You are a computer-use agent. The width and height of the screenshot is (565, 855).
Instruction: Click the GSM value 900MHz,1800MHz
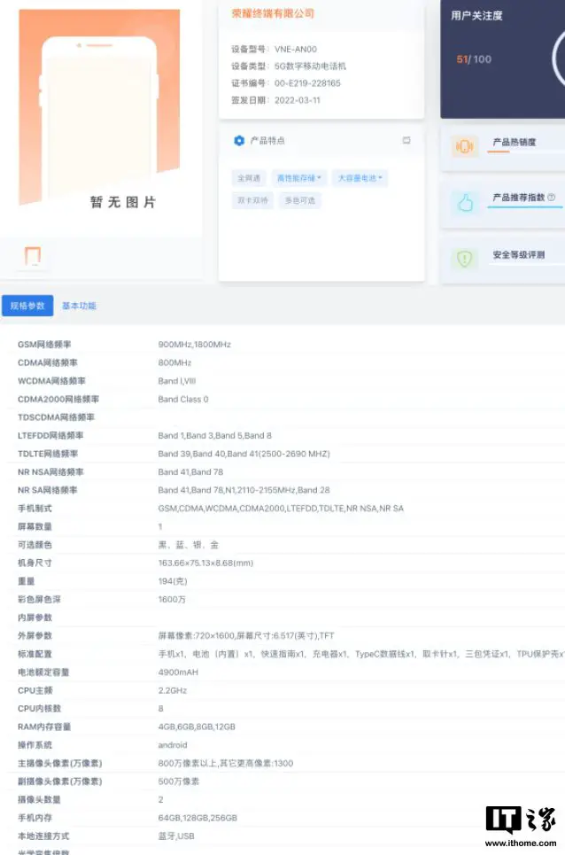coord(195,345)
